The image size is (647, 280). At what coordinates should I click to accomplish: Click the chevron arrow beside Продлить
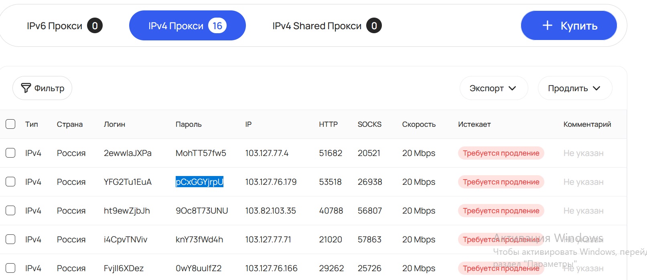pyautogui.click(x=596, y=88)
